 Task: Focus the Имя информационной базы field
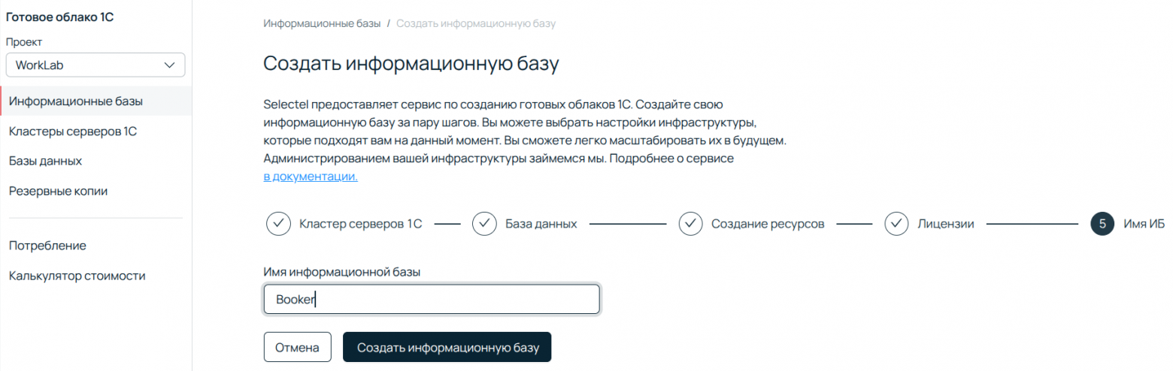click(x=432, y=299)
